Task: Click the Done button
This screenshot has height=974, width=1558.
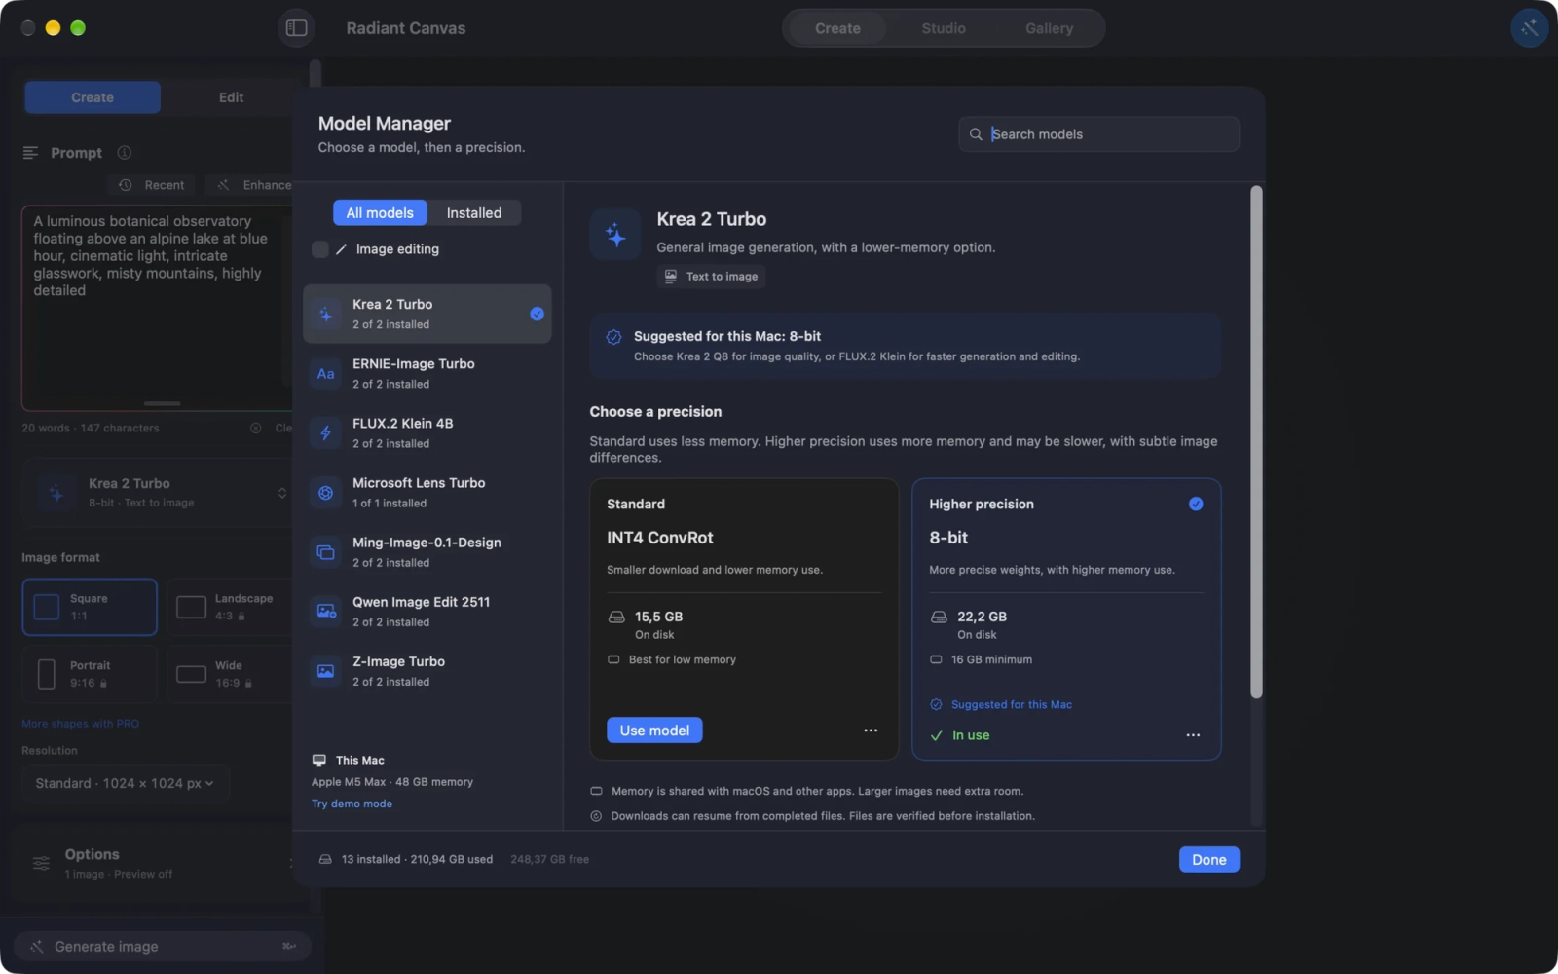Action: tap(1208, 860)
